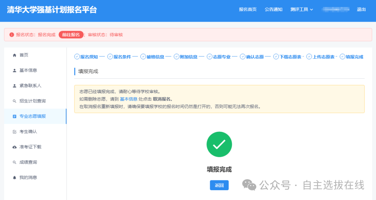Click the home icon beside 首页
Viewport: 376px width, 200px height.
coord(14,55)
